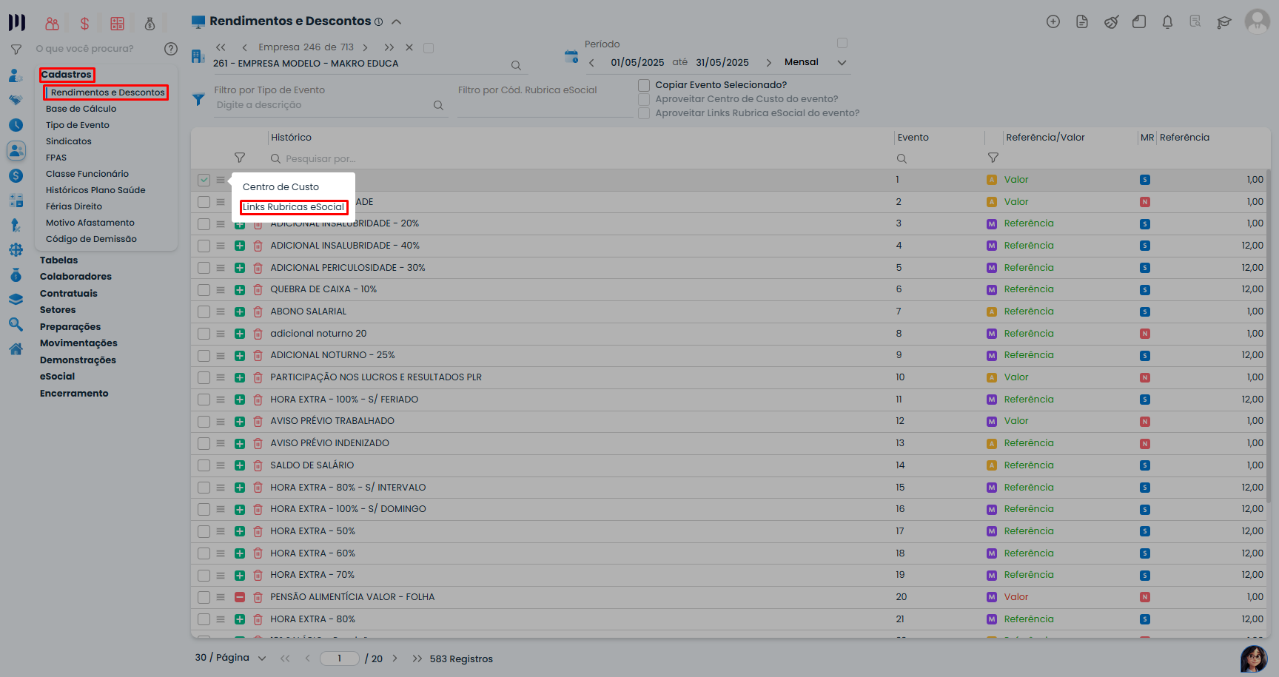Open the eSocial sidebar section
1279x677 pixels.
[57, 377]
